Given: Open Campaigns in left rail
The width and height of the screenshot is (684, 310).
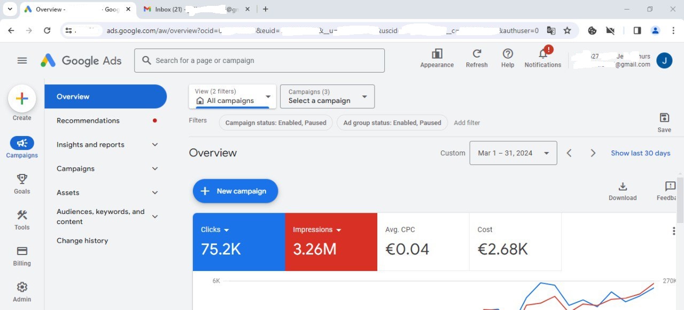Looking at the screenshot, I should point(22,147).
